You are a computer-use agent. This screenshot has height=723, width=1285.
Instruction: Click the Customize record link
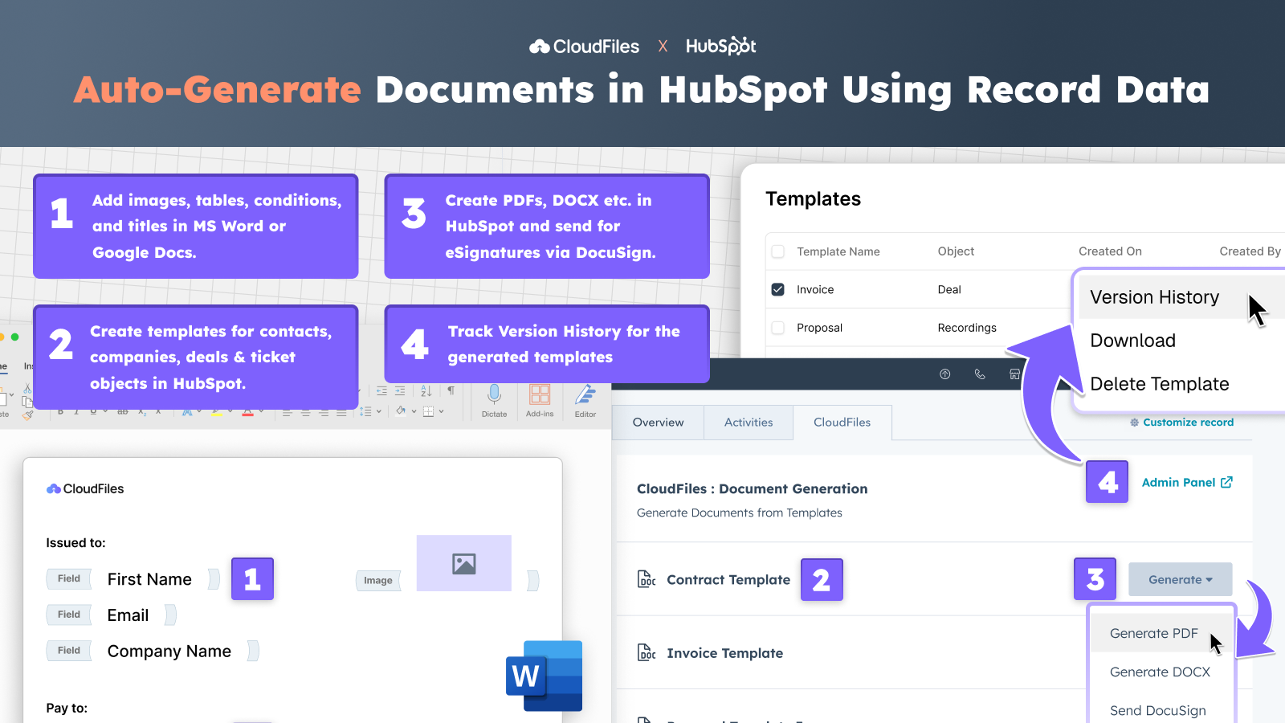tap(1188, 422)
